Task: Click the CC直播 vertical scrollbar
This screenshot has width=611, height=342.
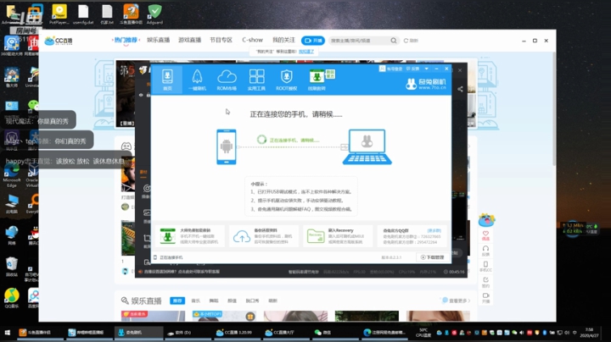Action: tap(553, 109)
